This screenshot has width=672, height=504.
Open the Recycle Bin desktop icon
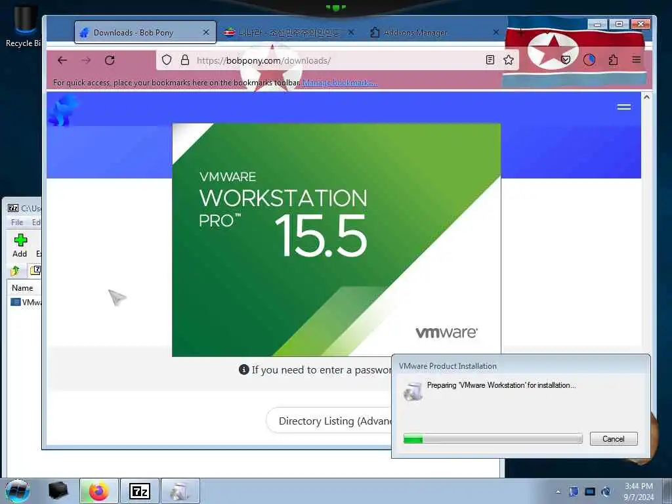[x=24, y=26]
